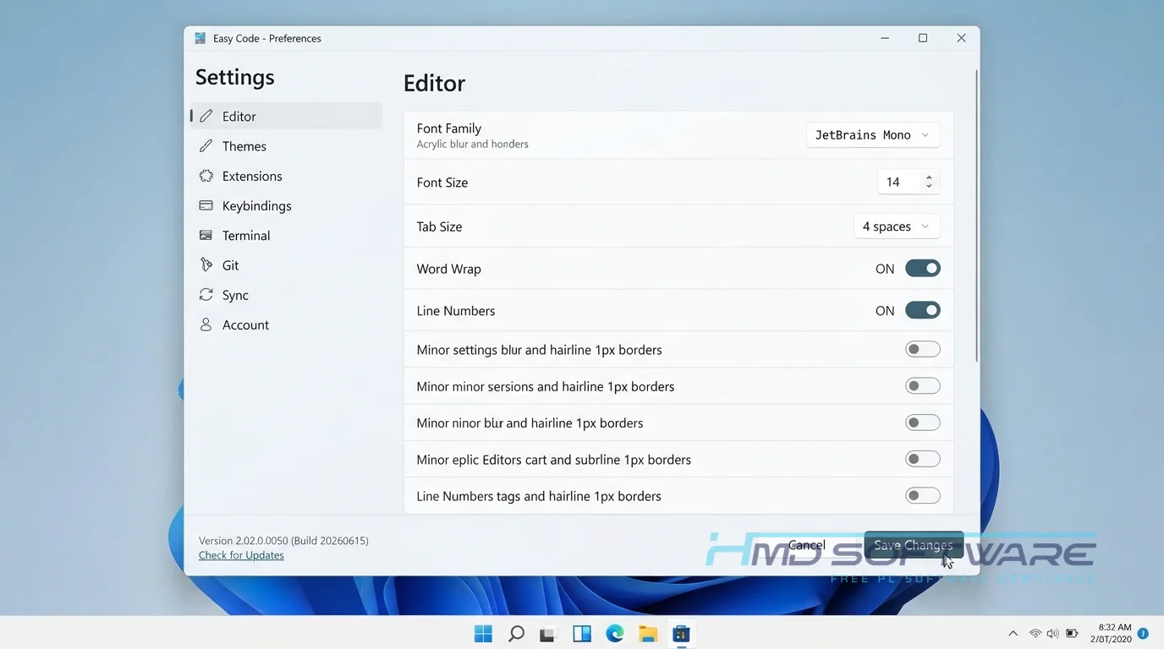
Task: Click the Cancel button
Action: coord(806,545)
